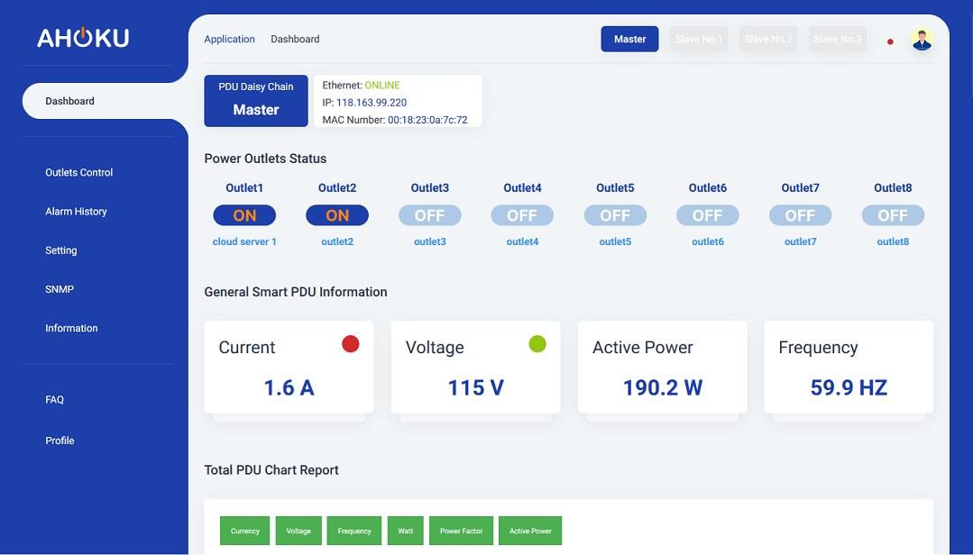
Task: Click the Application breadcrumb link
Action: (229, 39)
